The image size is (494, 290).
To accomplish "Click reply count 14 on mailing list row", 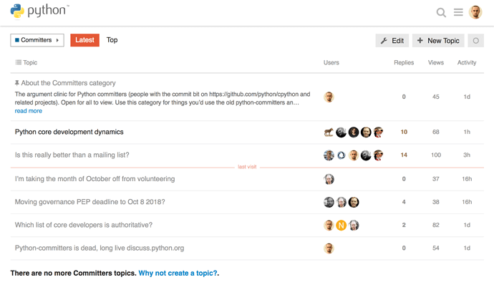I will point(404,155).
